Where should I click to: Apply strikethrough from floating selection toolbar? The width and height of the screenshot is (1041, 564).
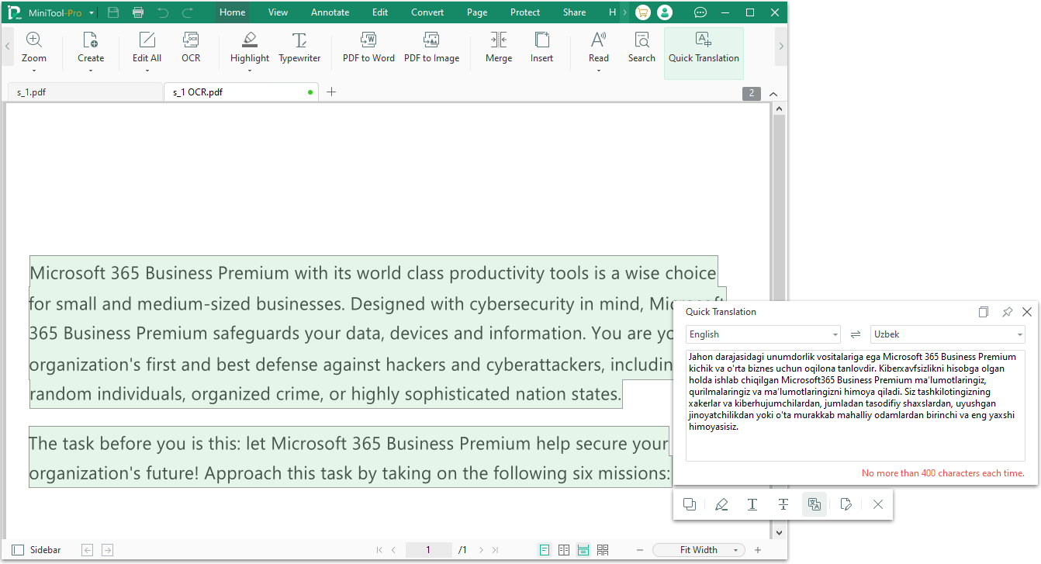783,504
